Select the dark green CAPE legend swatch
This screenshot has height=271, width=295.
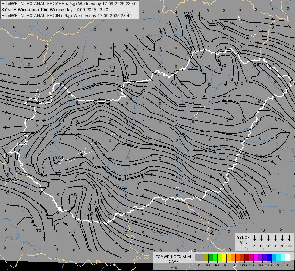pyautogui.click(x=211, y=257)
